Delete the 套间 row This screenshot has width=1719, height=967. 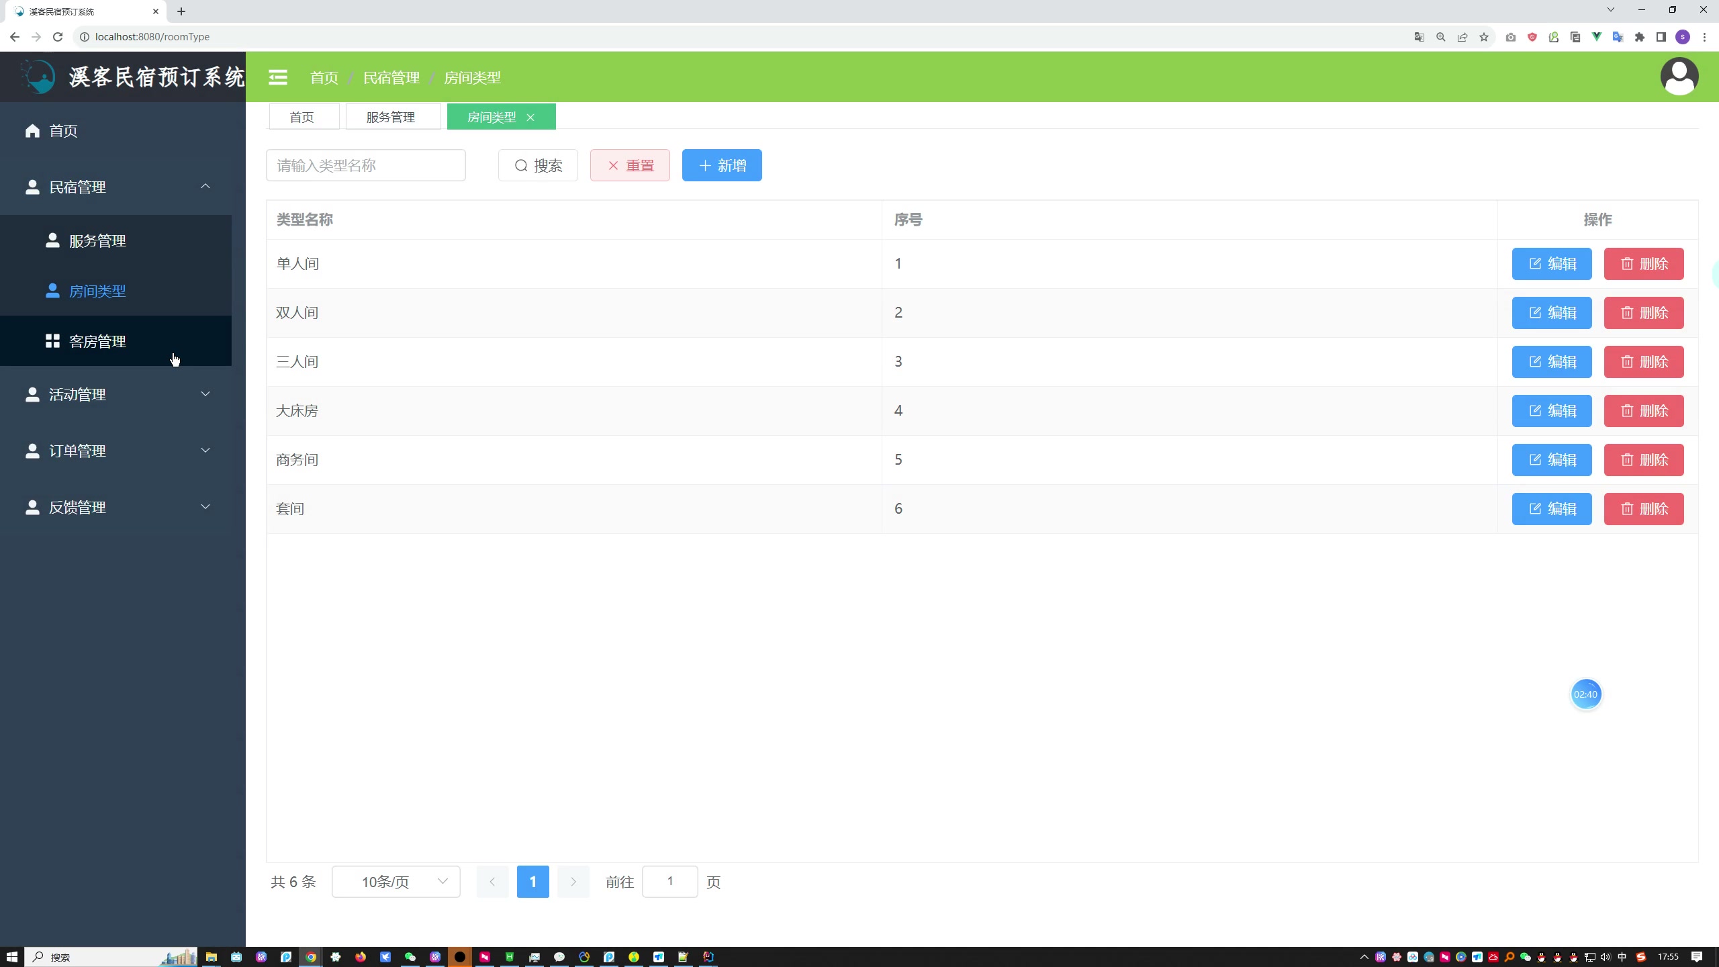point(1644,509)
